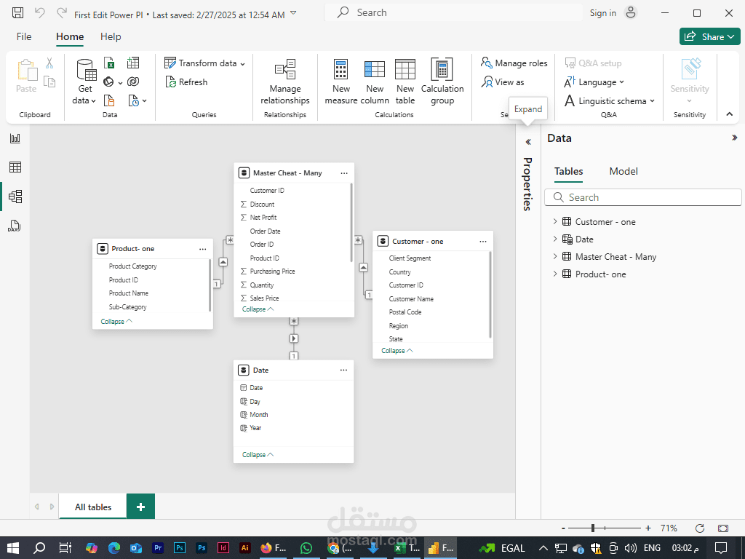Create a New table

pyautogui.click(x=405, y=82)
